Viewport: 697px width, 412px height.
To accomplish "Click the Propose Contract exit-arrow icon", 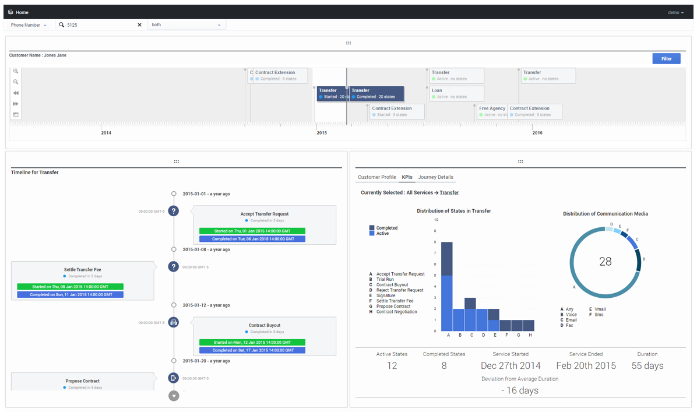I will click(x=173, y=378).
